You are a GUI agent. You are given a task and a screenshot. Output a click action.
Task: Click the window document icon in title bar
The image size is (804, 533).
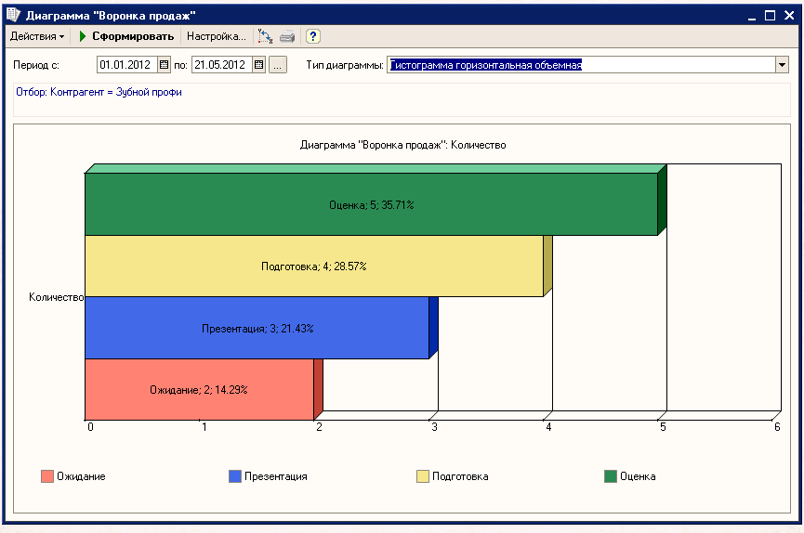pos(13,16)
